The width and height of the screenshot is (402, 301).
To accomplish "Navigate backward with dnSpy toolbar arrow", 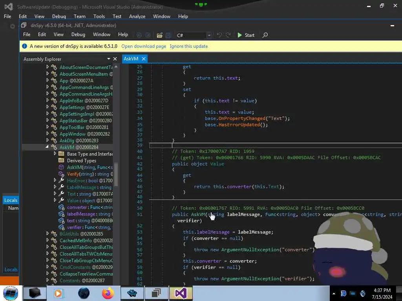I will click(139, 35).
